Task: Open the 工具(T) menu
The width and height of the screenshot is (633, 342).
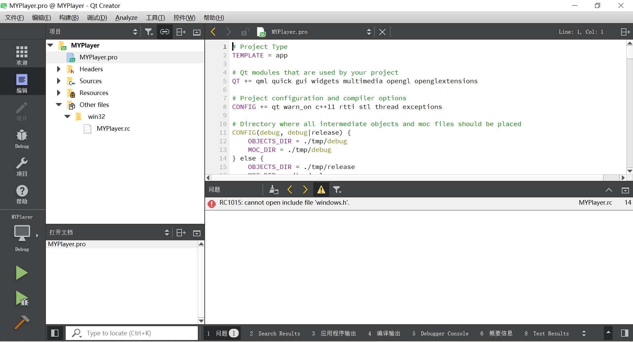Action: [x=155, y=17]
